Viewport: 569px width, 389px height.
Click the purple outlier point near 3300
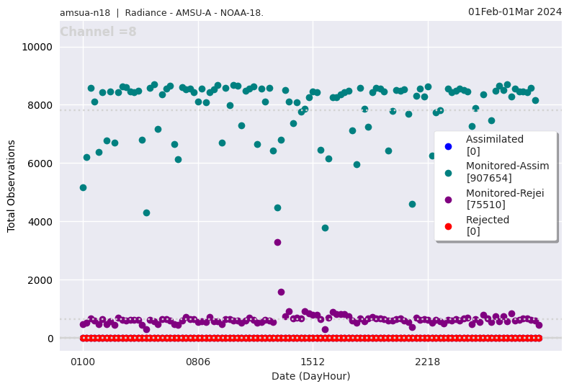tap(277, 242)
